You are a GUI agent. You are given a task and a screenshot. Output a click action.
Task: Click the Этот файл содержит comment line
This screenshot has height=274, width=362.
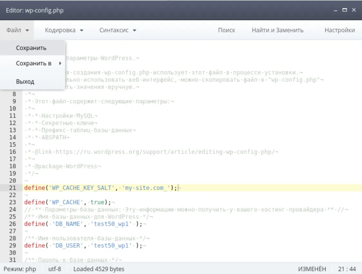point(99,101)
